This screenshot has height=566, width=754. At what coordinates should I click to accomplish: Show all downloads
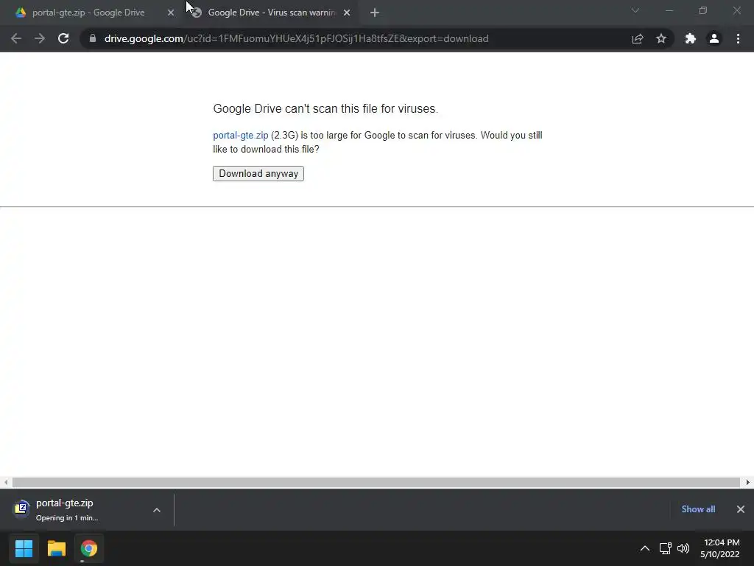coord(698,509)
